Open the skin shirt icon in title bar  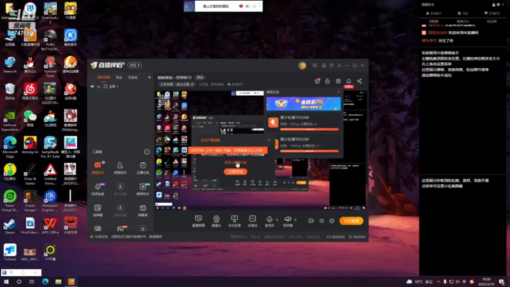tap(331, 66)
